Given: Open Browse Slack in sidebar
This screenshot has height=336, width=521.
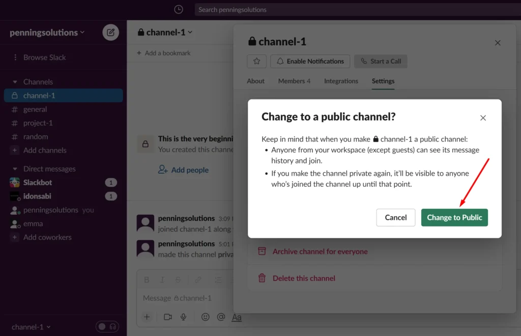Looking at the screenshot, I should tap(45, 57).
